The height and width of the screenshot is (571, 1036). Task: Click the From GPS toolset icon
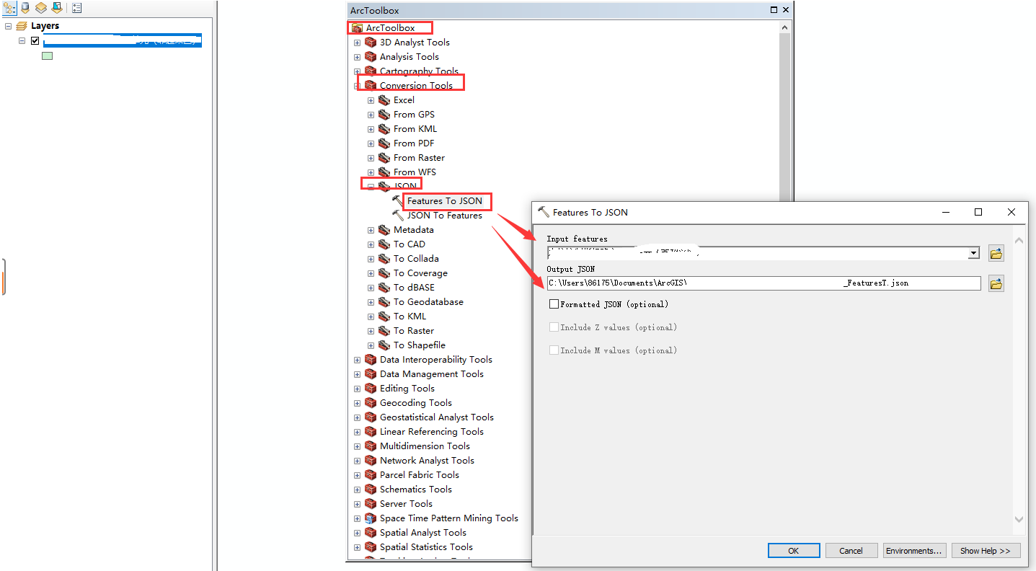click(x=384, y=115)
